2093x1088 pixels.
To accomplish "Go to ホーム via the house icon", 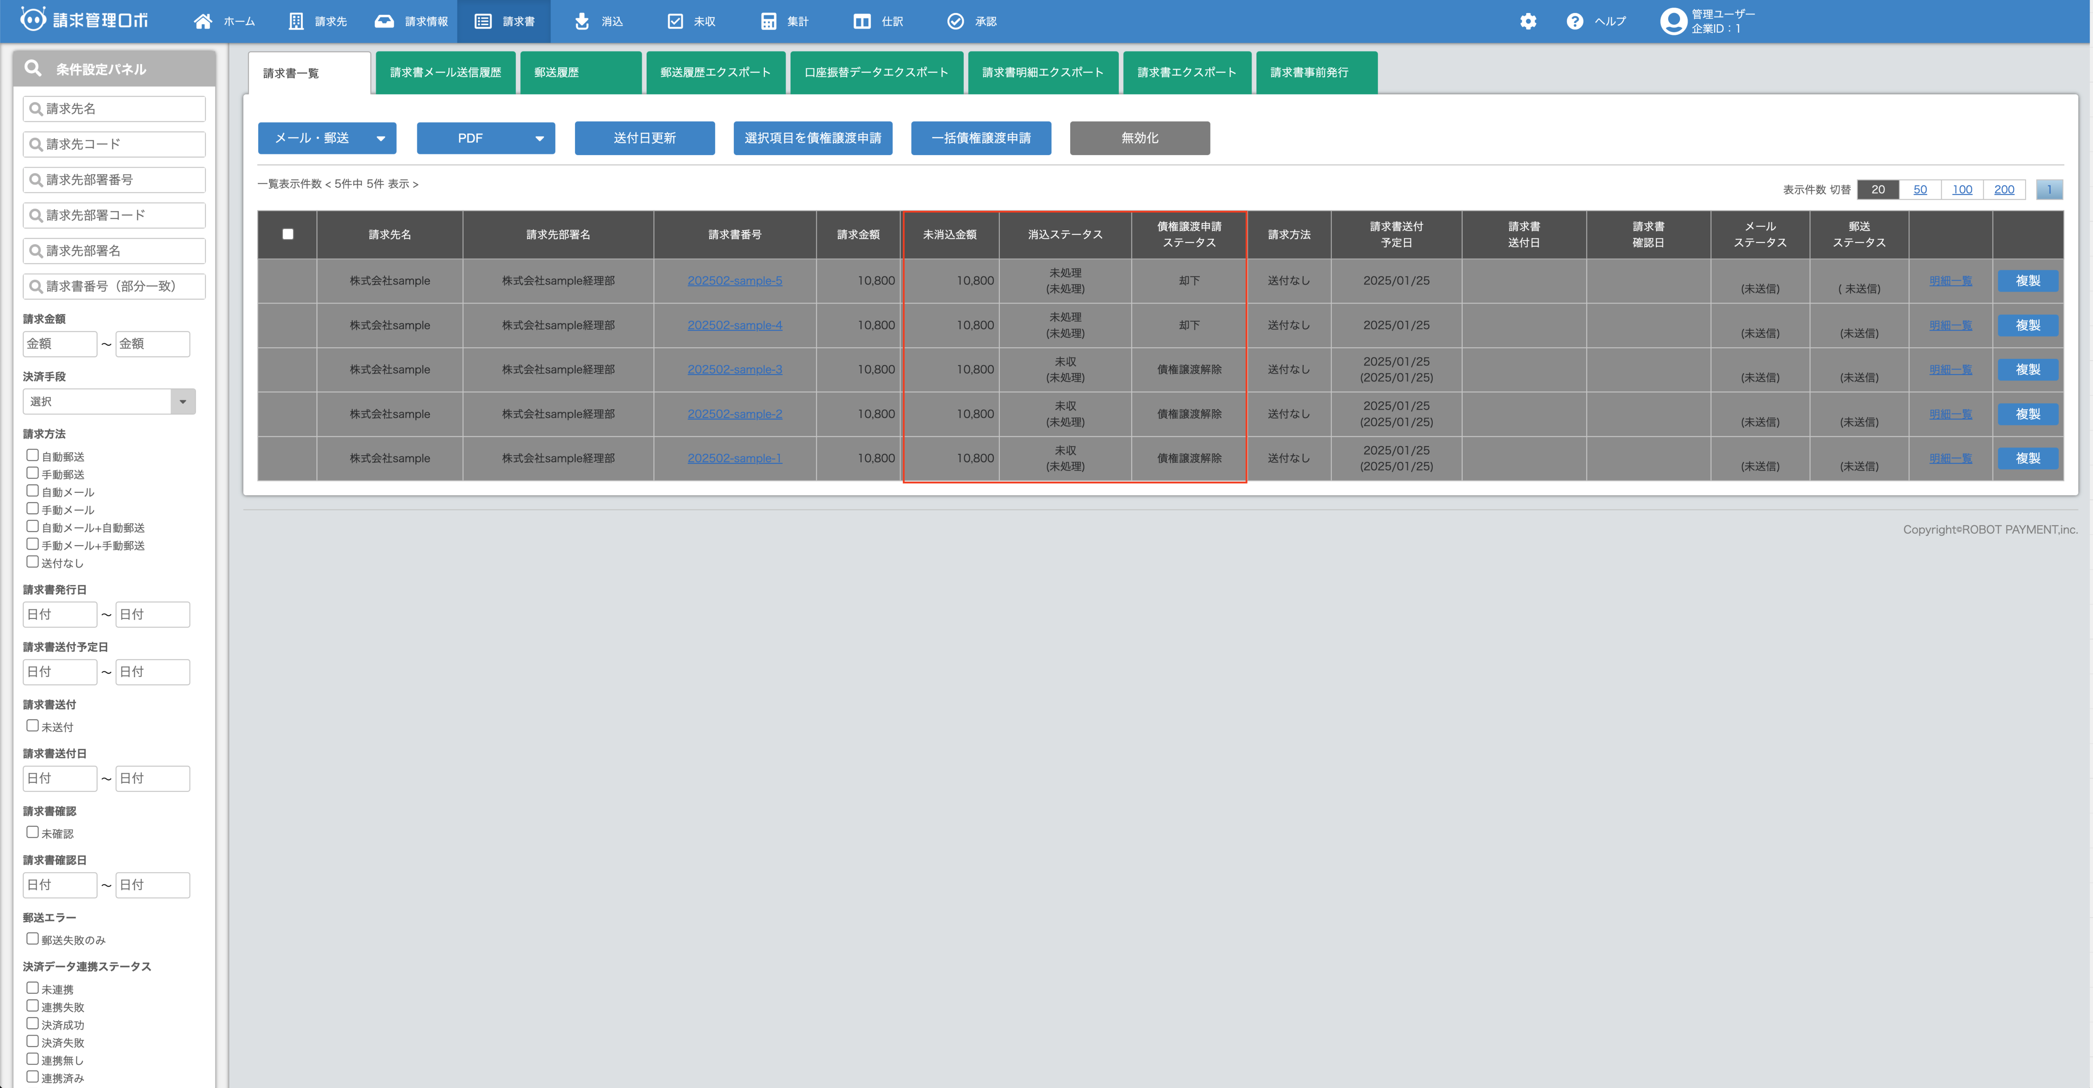I will [203, 21].
